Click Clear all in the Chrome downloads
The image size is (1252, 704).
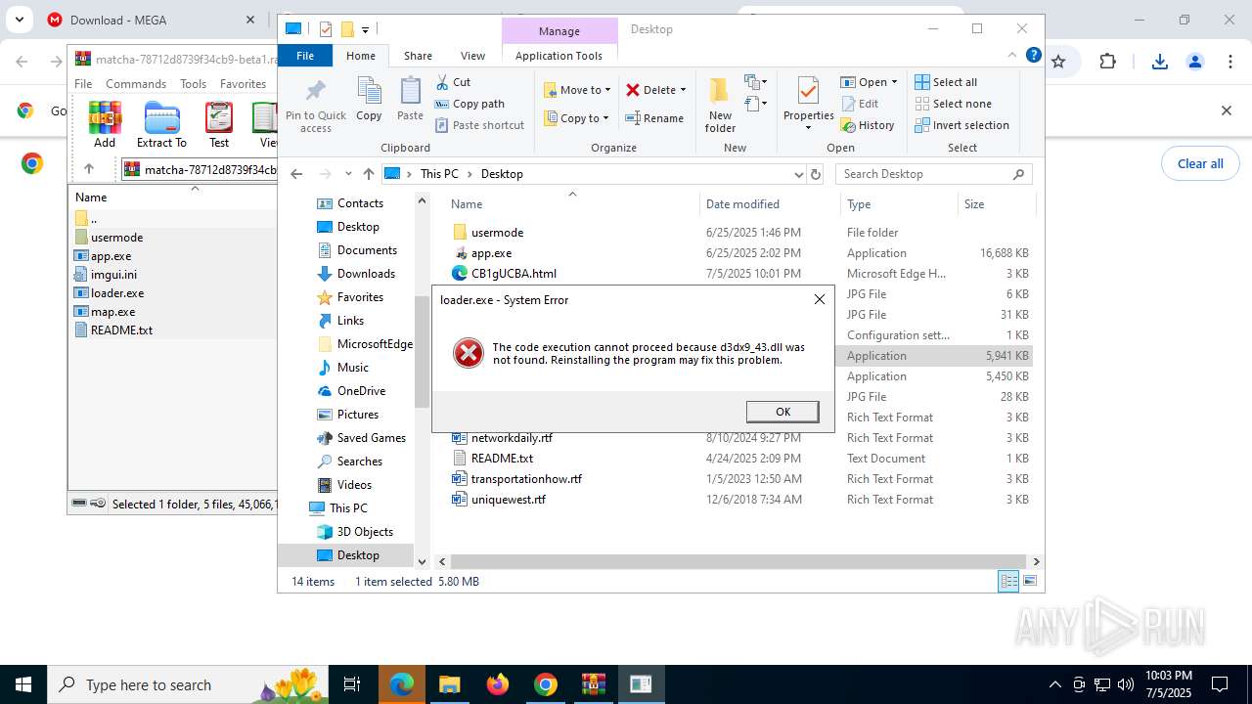1200,163
